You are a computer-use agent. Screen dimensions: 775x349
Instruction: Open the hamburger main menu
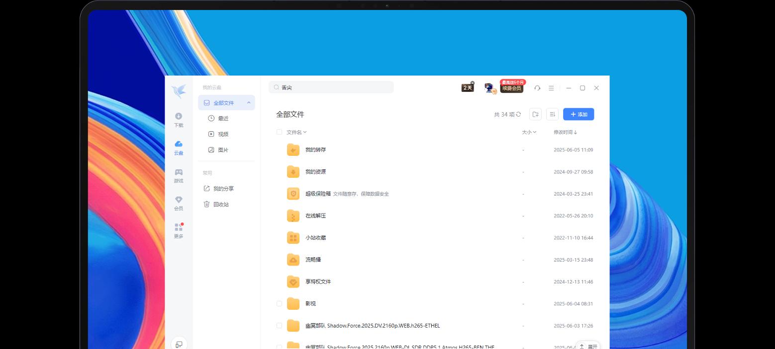(x=551, y=88)
